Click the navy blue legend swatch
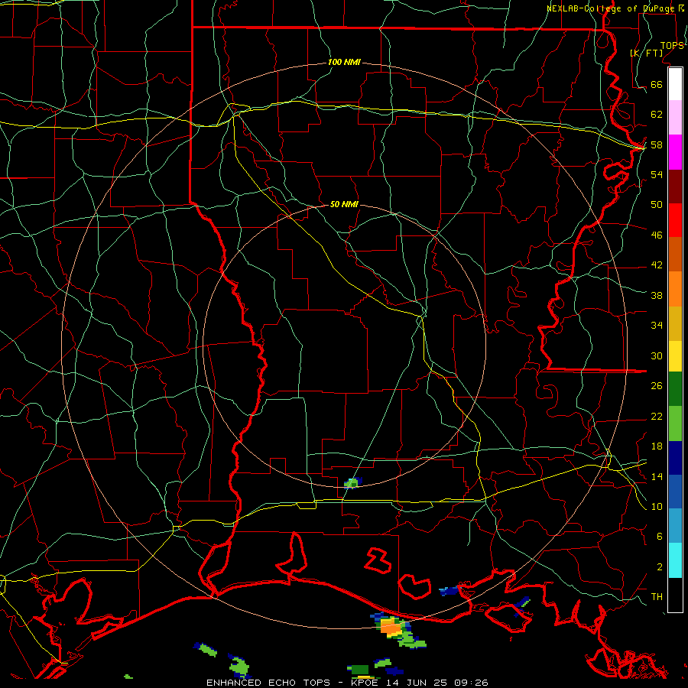This screenshot has height=688, width=688. pyautogui.click(x=675, y=458)
